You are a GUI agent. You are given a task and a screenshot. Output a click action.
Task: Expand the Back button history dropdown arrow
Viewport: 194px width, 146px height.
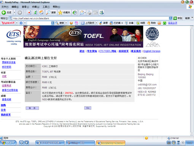point(14,13)
